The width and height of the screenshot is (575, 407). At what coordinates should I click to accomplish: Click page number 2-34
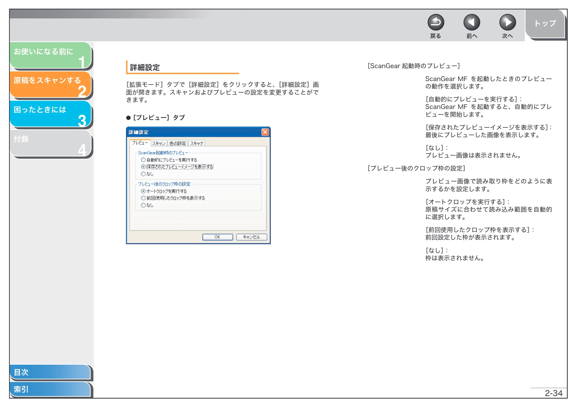(554, 393)
